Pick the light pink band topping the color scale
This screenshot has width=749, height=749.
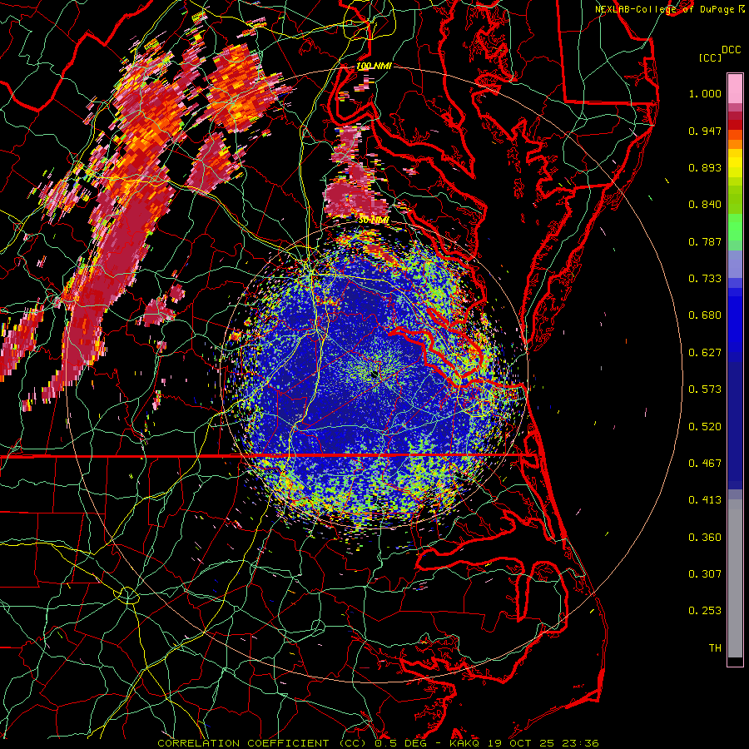pyautogui.click(x=735, y=89)
